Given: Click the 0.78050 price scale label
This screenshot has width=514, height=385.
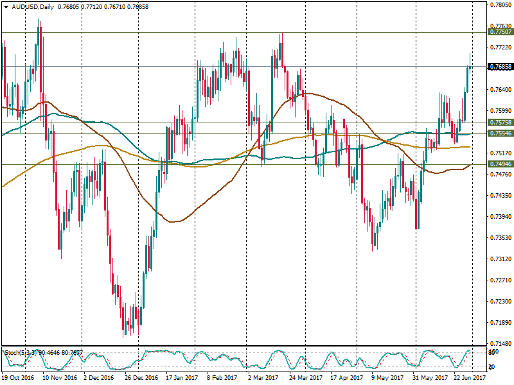Looking at the screenshot, I should click(x=501, y=4).
